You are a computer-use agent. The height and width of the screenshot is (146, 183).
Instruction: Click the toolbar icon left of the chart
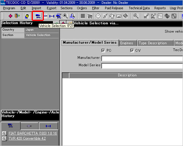(153, 16)
